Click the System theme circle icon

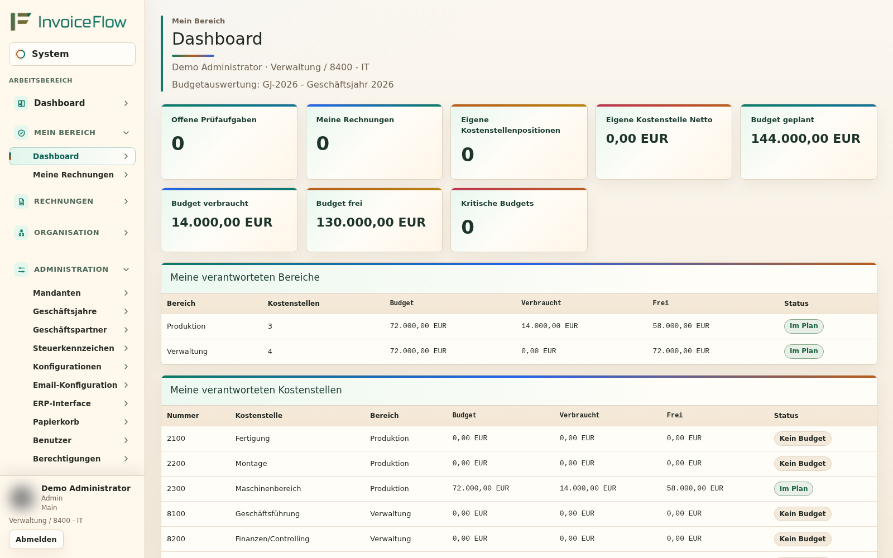tap(21, 54)
